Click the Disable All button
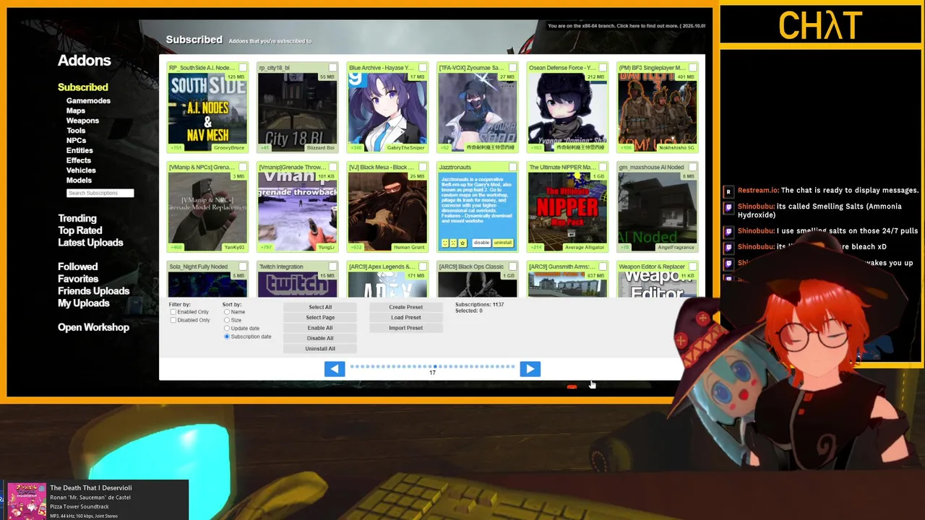The image size is (925, 520). click(320, 338)
